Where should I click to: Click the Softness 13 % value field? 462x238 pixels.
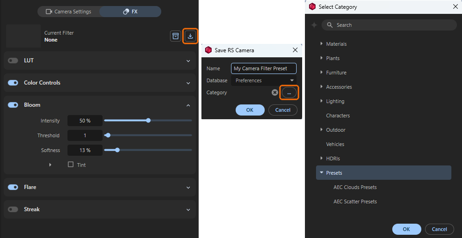click(85, 150)
